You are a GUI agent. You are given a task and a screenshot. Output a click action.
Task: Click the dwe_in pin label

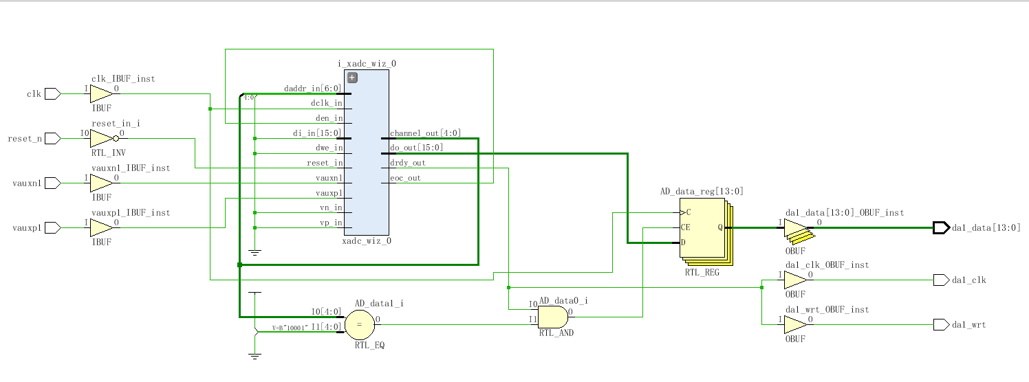pos(329,148)
